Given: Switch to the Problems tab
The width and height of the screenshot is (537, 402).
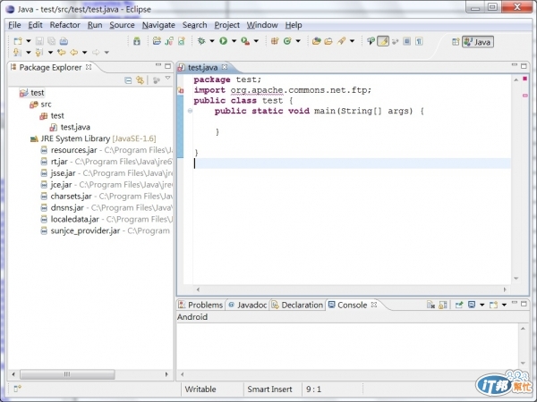Looking at the screenshot, I should pos(200,305).
